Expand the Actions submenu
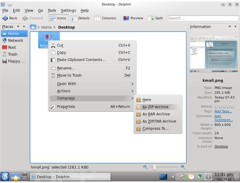Screen dimensions: 240x183 click(92, 91)
